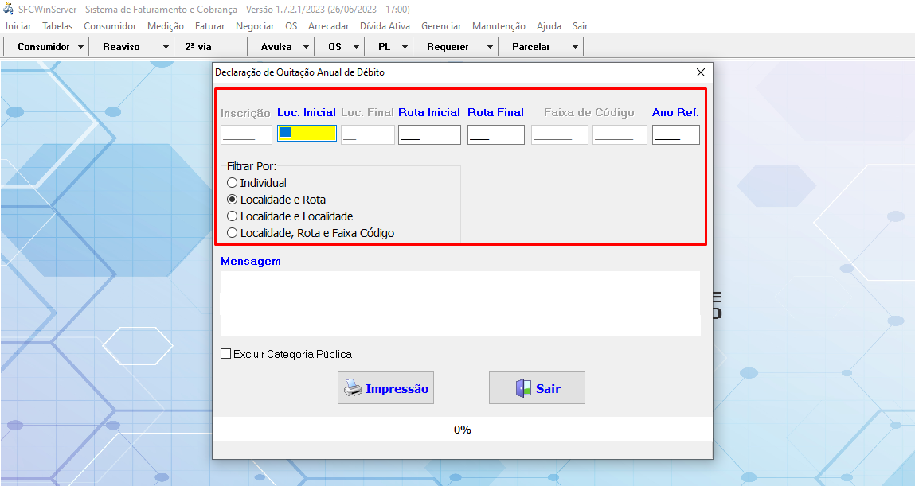Open the Faturar menu
The width and height of the screenshot is (915, 486).
tap(209, 26)
